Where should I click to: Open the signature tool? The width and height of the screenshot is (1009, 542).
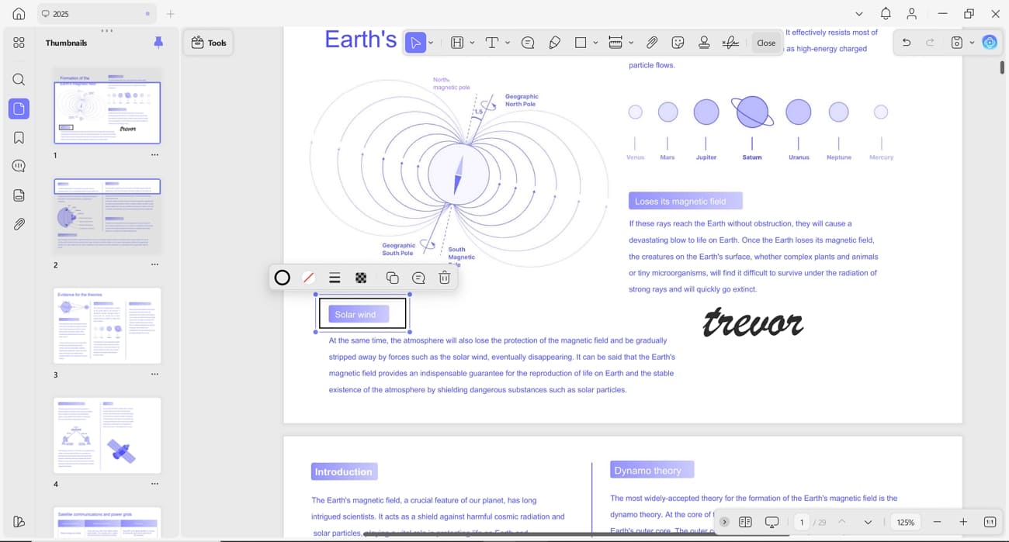(x=730, y=43)
